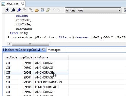Click the editor horizontal scrollbar thumb
Image resolution: width=126 pixels, height=96 pixels.
click(30, 44)
